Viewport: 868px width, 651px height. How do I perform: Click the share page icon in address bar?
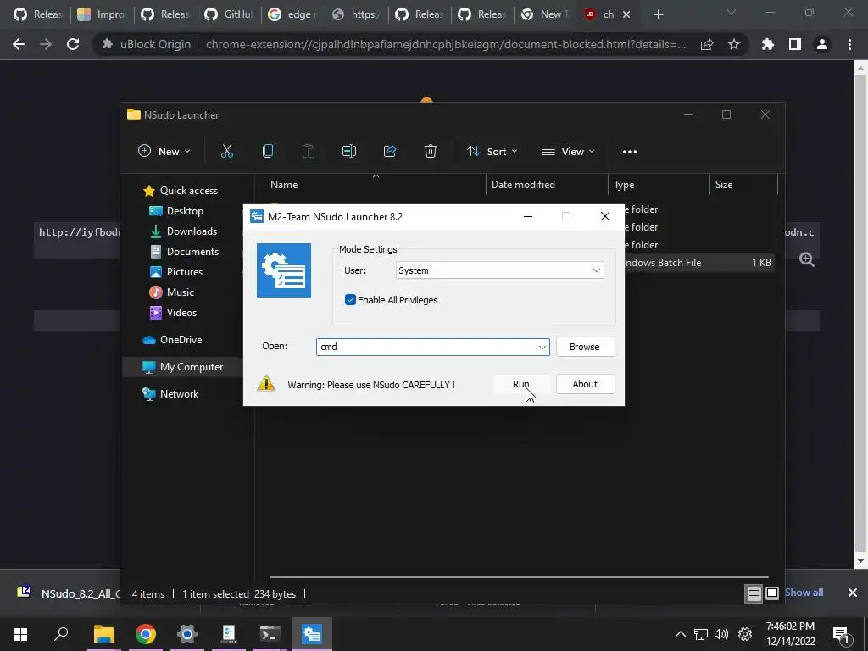click(x=707, y=44)
